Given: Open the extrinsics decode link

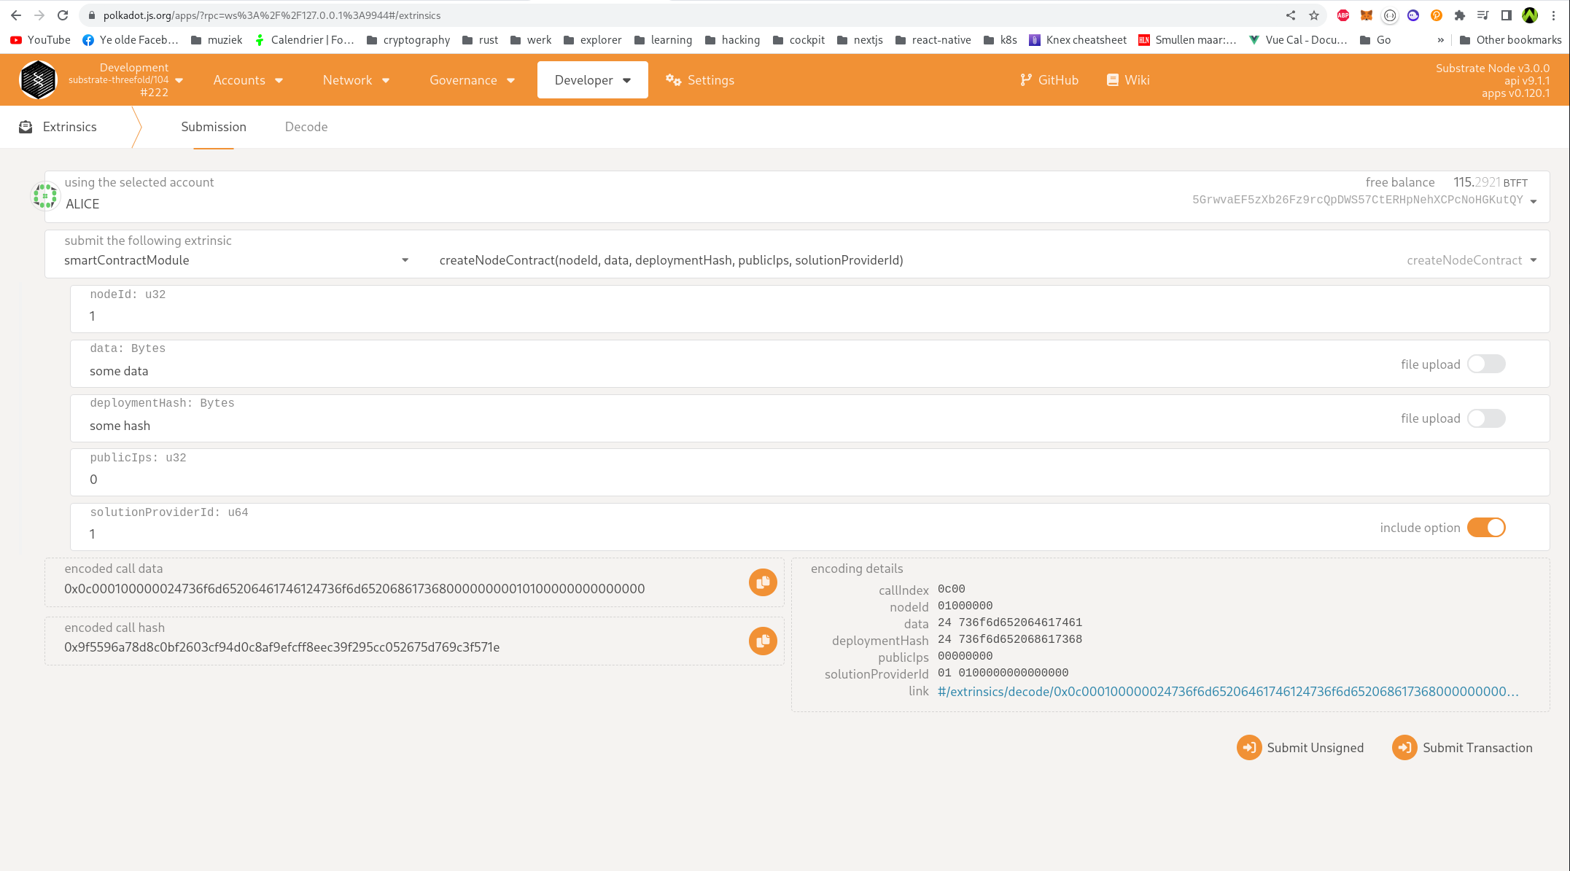Looking at the screenshot, I should click(x=1227, y=692).
